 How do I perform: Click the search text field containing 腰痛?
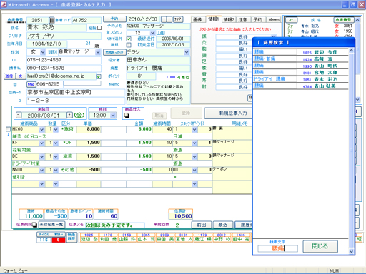(x=277, y=248)
